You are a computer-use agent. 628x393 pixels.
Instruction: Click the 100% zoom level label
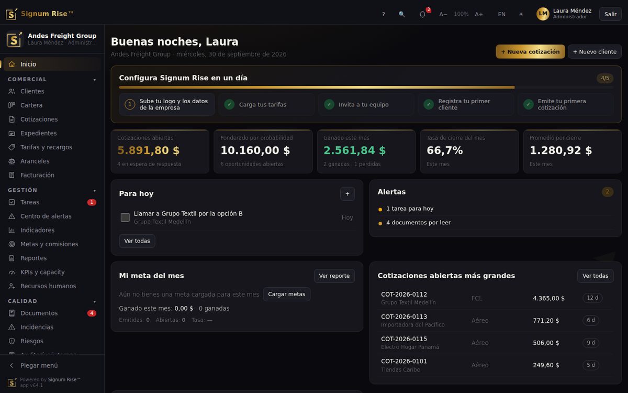point(461,14)
